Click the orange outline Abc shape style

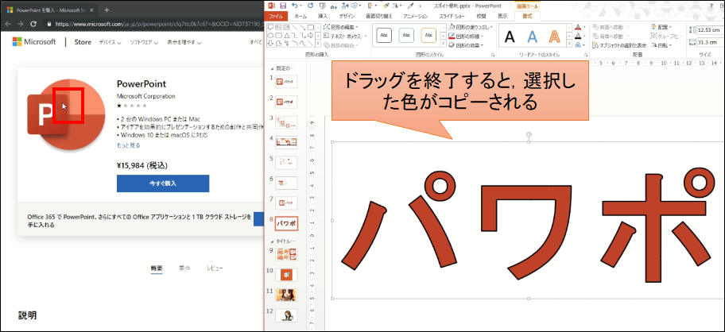click(x=428, y=35)
